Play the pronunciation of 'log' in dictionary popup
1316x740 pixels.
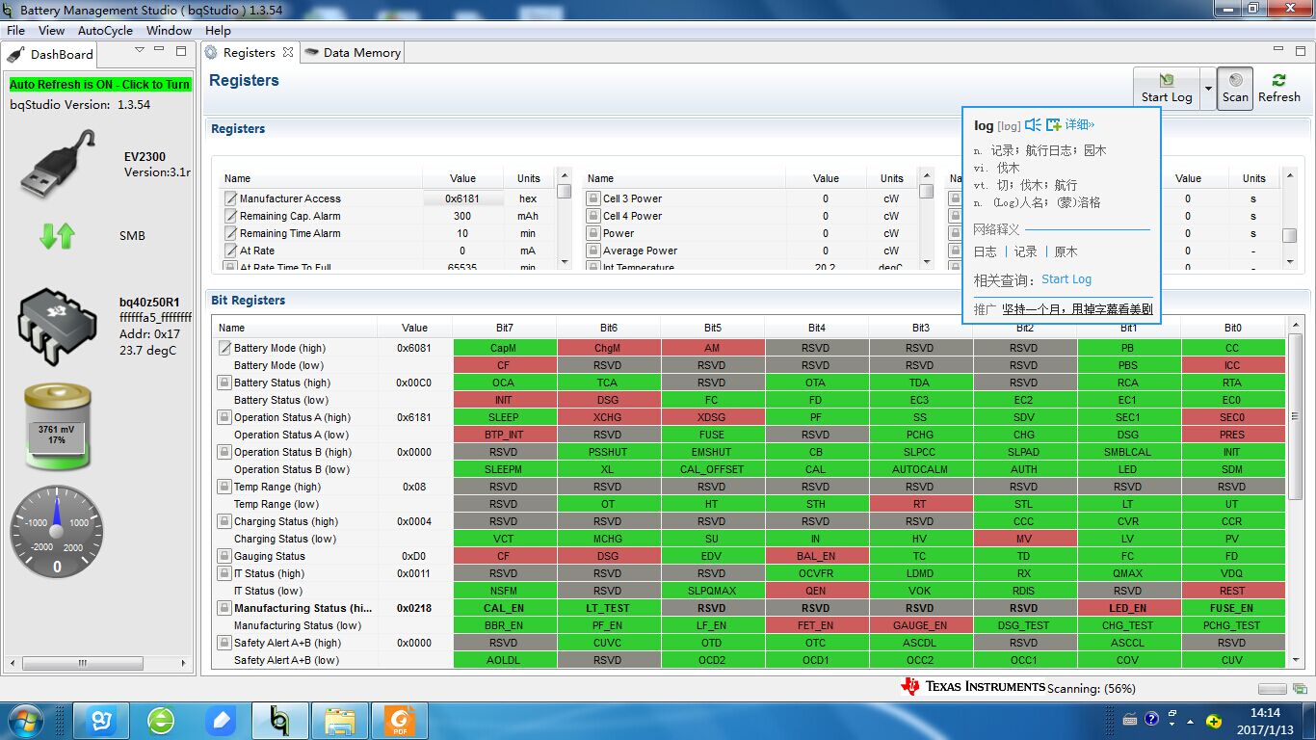point(1033,125)
